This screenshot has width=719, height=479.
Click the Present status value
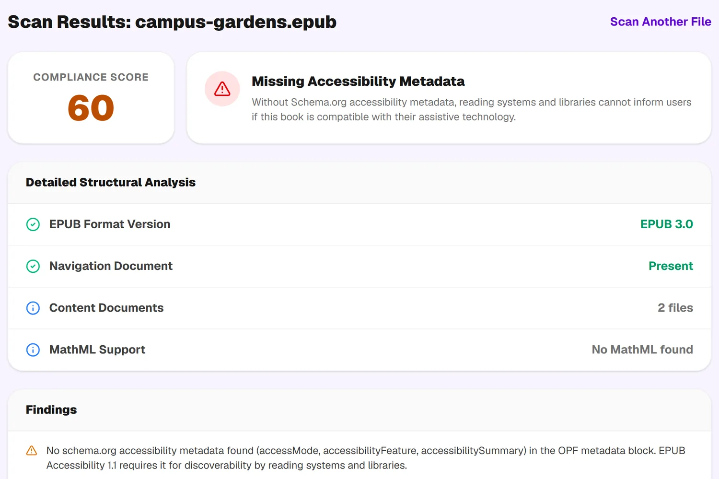(671, 266)
